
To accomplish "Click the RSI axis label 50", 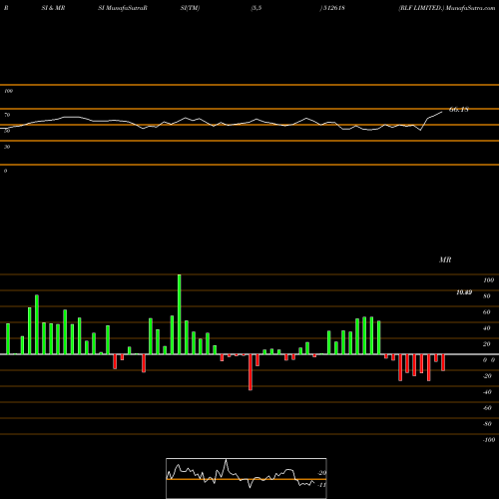I will [7, 131].
